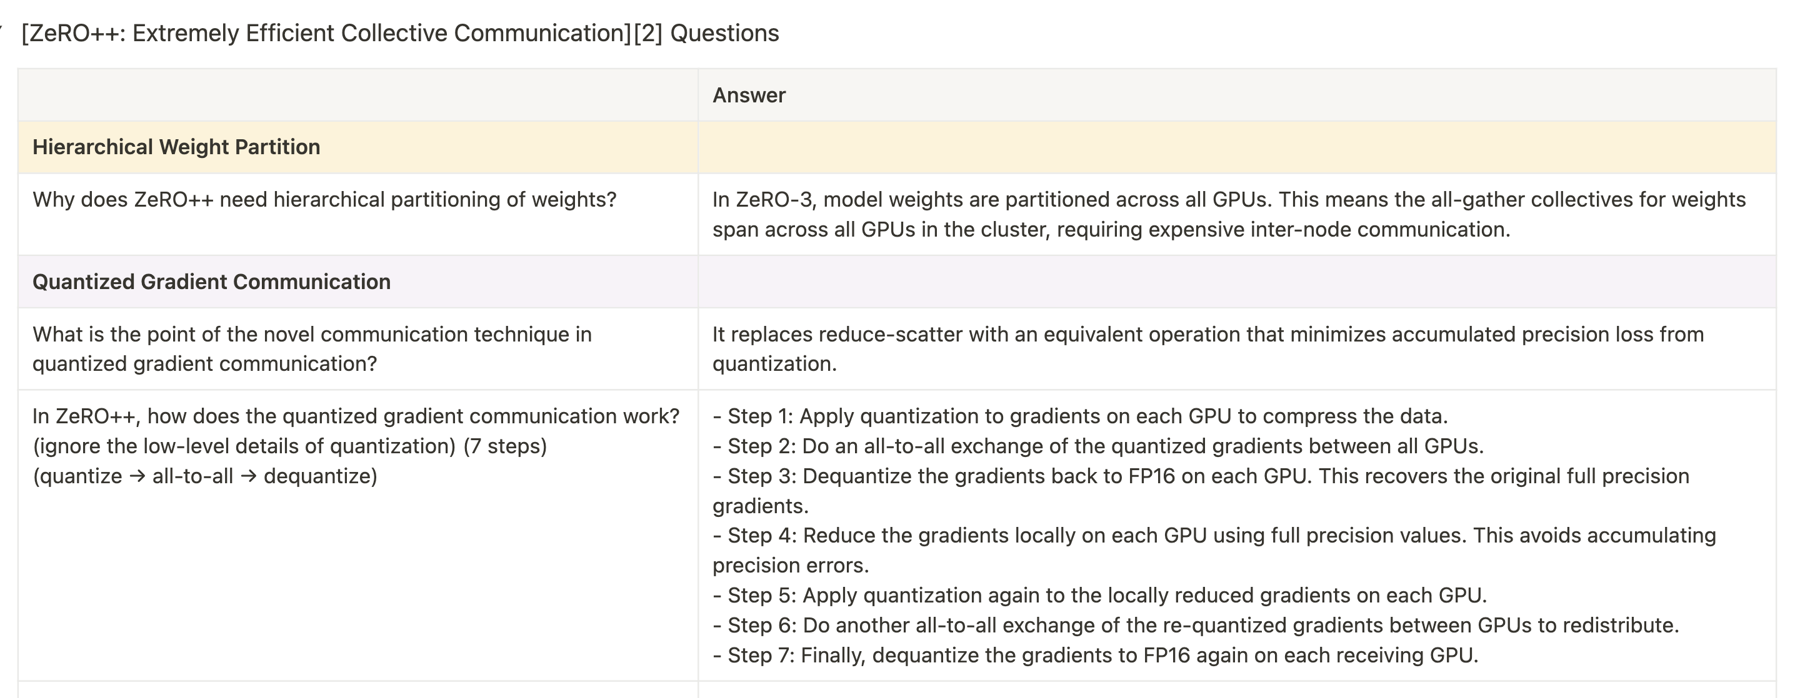
Task: Select the Quantized Gradient Communication section cell
Action: click(x=358, y=282)
